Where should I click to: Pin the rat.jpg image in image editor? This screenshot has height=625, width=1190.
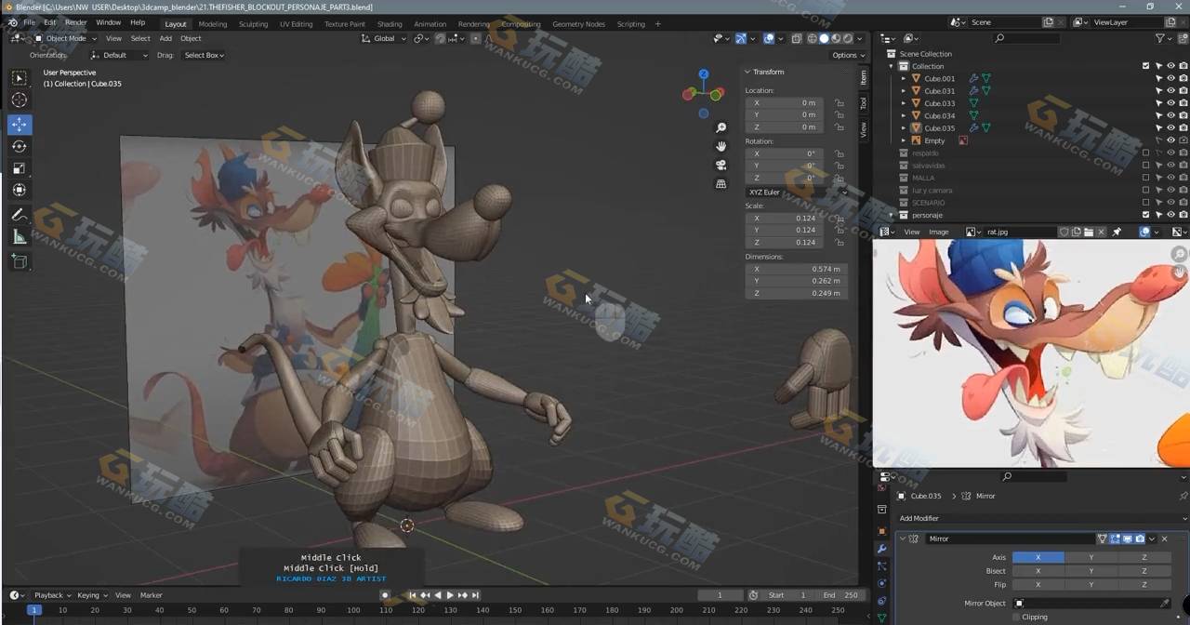1117,232
